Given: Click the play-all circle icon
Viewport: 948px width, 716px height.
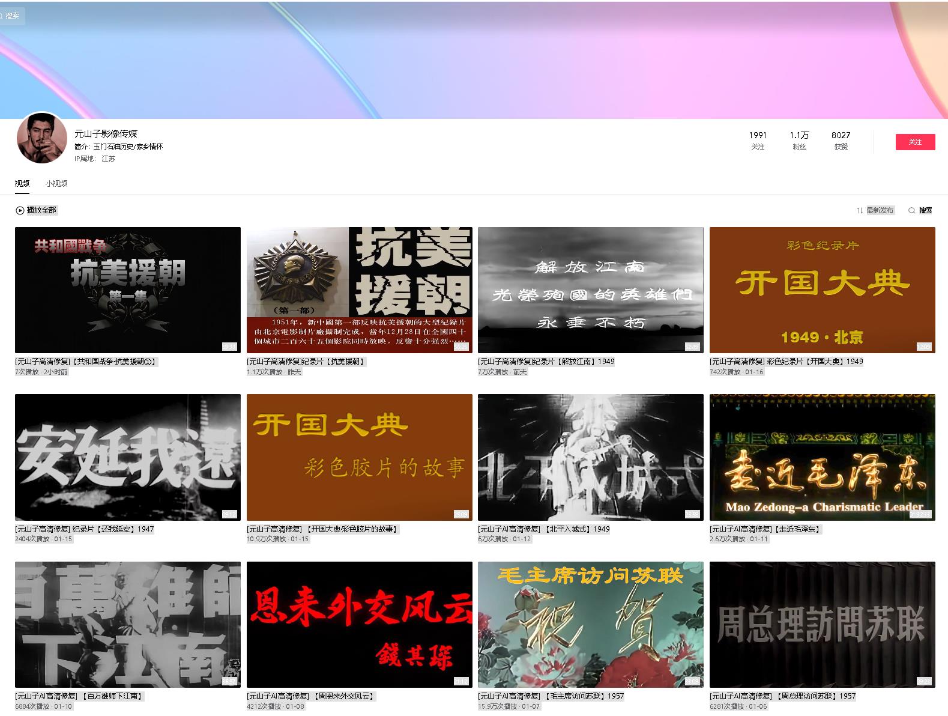Looking at the screenshot, I should (20, 210).
